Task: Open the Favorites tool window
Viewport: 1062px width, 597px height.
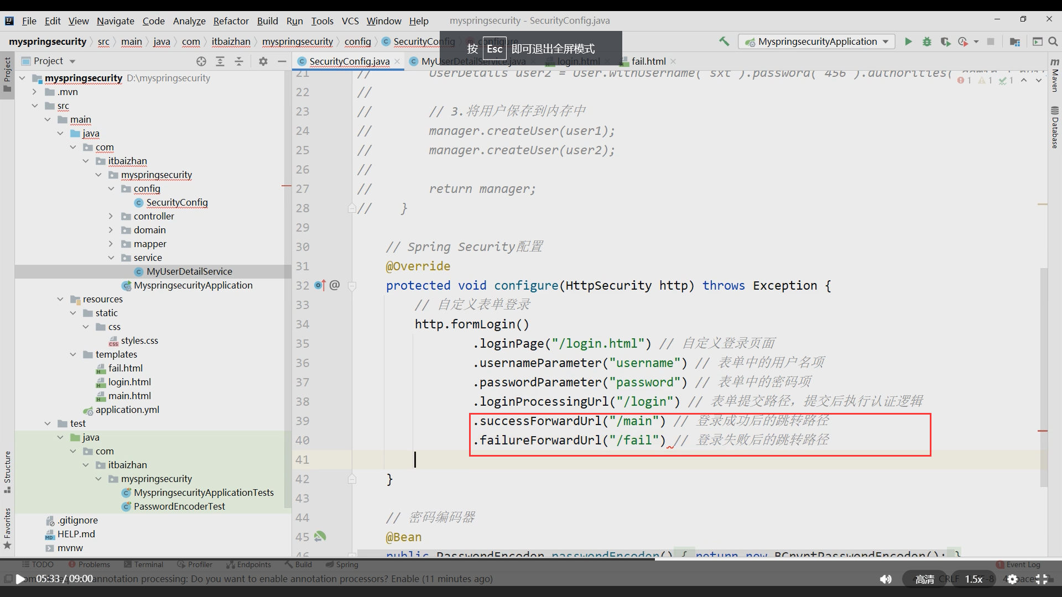Action: click(x=7, y=528)
